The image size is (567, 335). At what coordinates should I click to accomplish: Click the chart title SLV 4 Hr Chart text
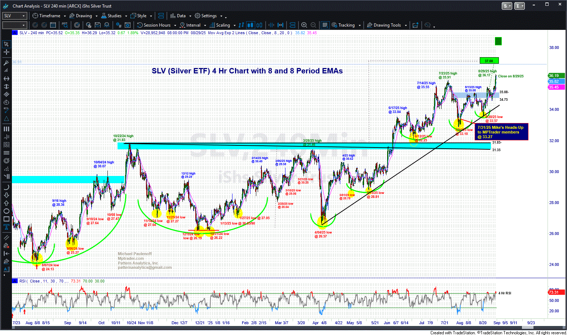tap(247, 71)
